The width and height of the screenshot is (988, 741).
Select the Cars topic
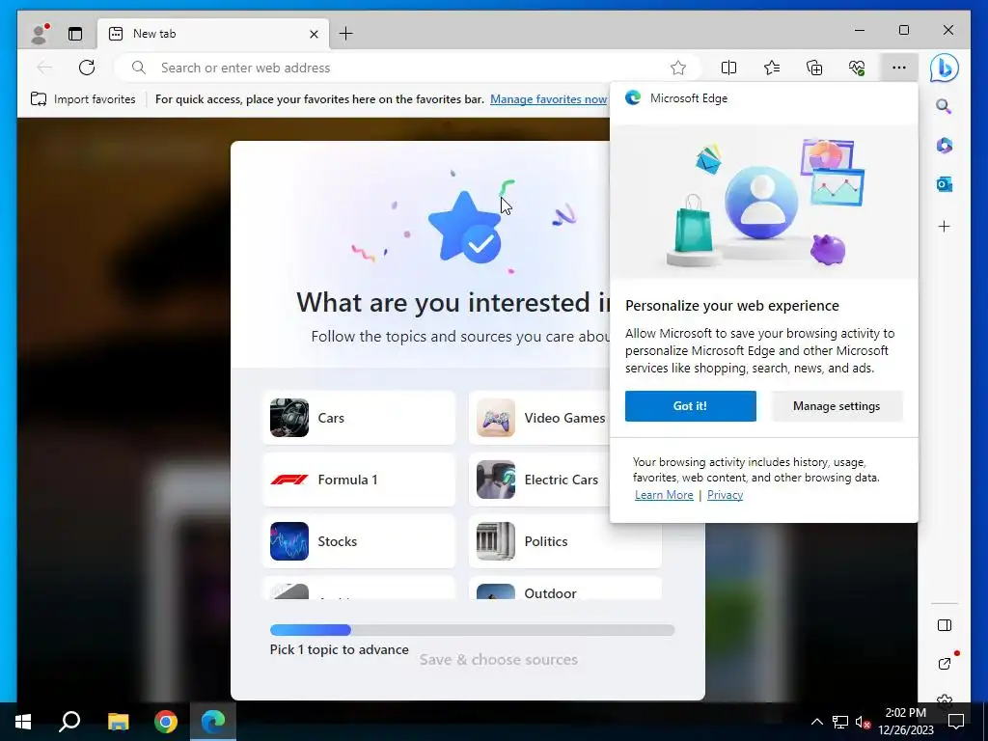359,418
